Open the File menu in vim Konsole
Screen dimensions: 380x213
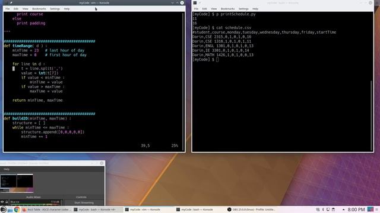pos(8,9)
